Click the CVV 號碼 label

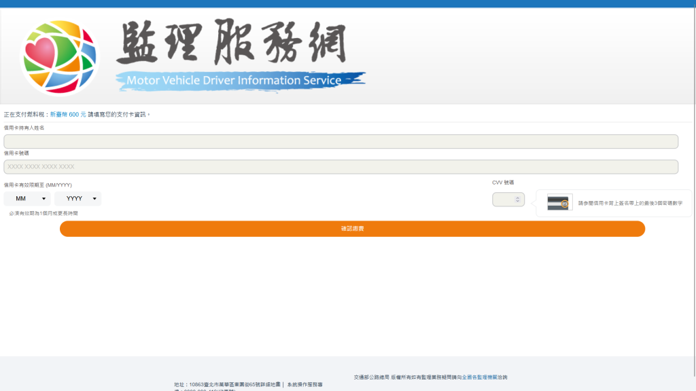(503, 183)
